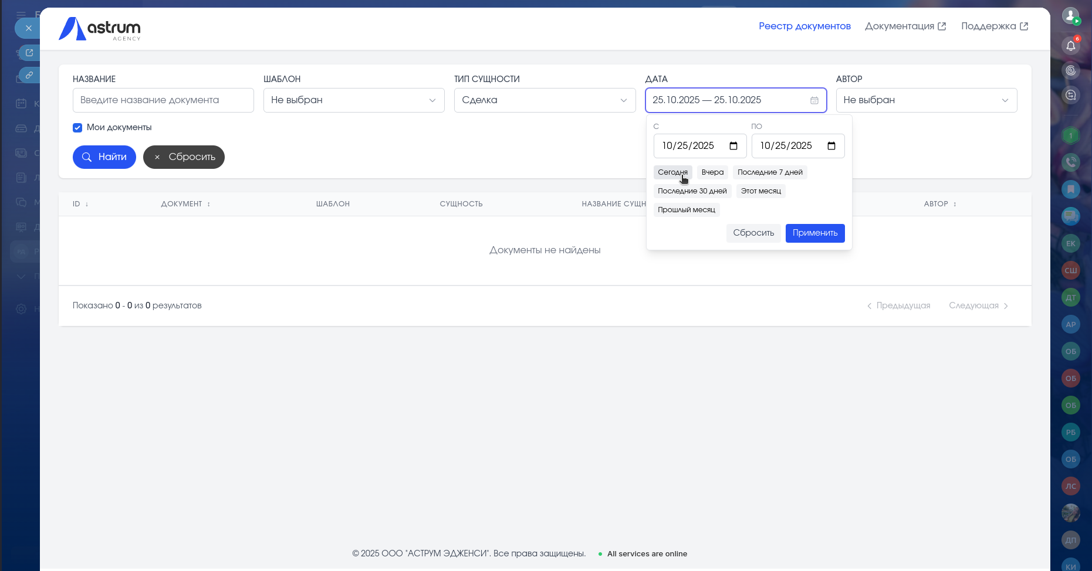
Task: Select the 'Последние 7 дней' date preset
Action: [x=769, y=172]
